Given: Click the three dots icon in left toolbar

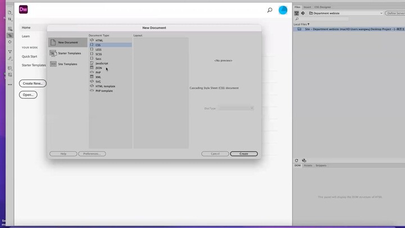Looking at the screenshot, I should pos(10,84).
